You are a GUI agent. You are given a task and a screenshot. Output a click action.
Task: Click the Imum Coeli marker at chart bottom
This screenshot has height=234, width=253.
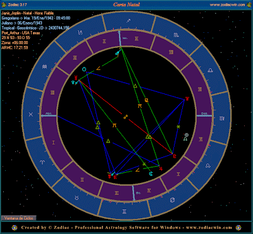tap(133, 193)
